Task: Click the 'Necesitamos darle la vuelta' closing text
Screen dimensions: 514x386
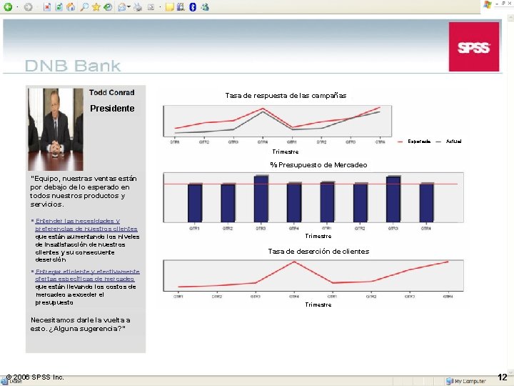Action: click(80, 325)
